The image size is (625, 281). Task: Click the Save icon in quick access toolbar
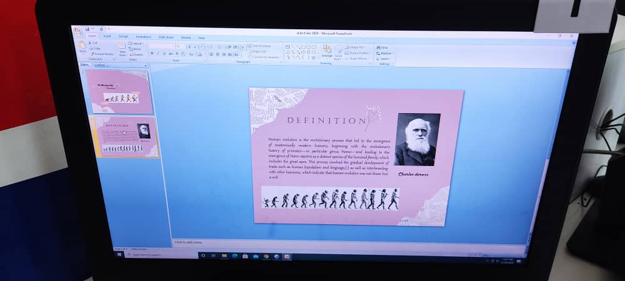(x=87, y=28)
